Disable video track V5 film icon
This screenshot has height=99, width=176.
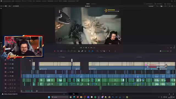13,60
